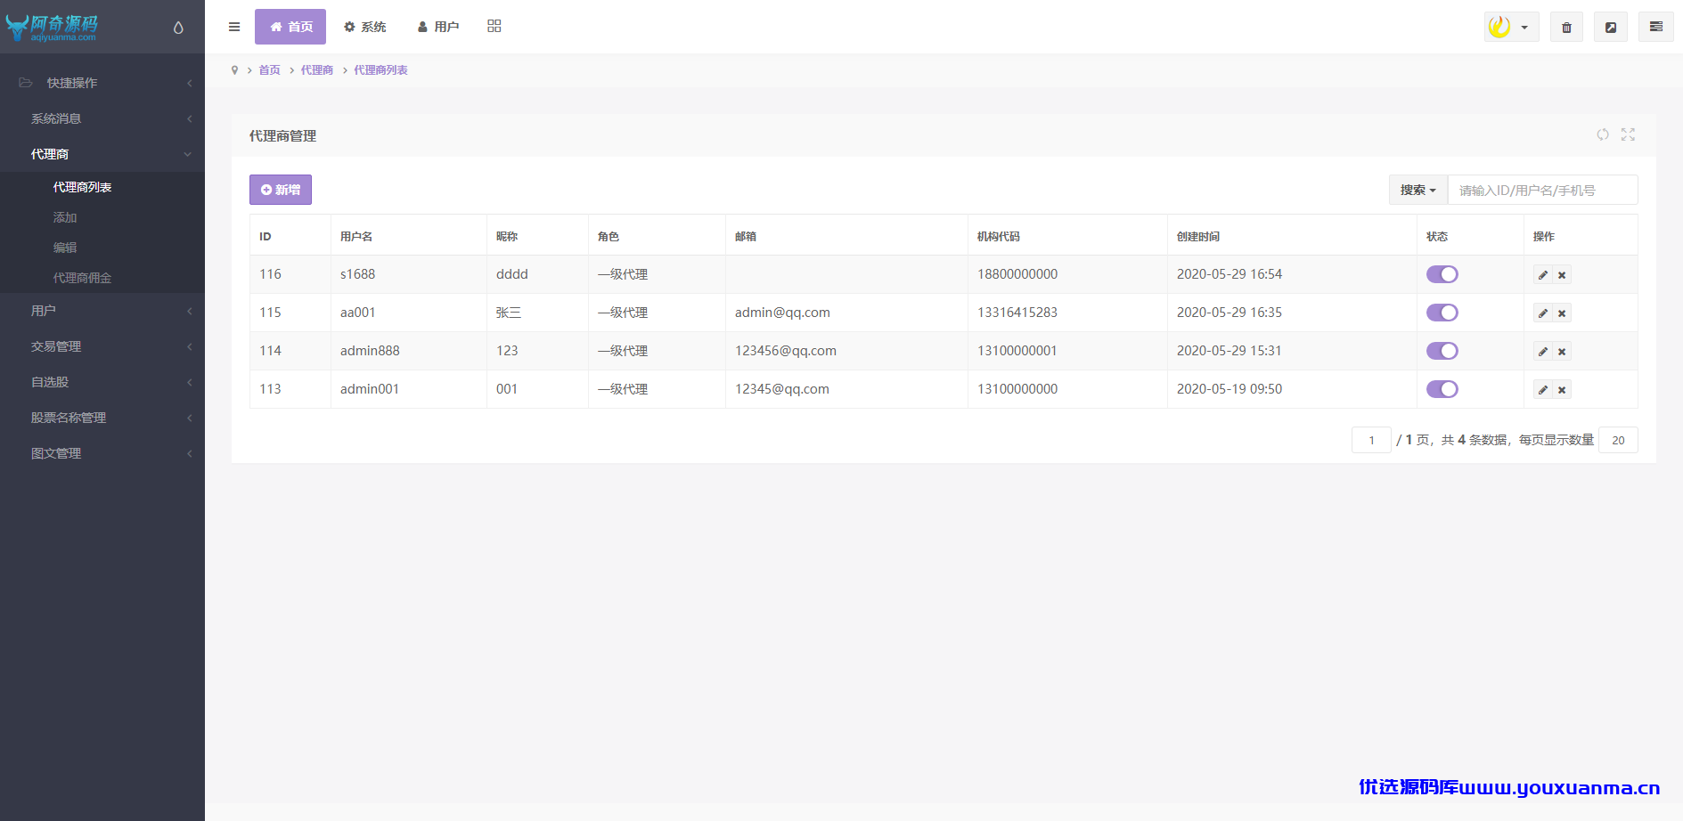Select 代理商佣金 in sidebar
Screen dimensions: 1683x821
(83, 278)
